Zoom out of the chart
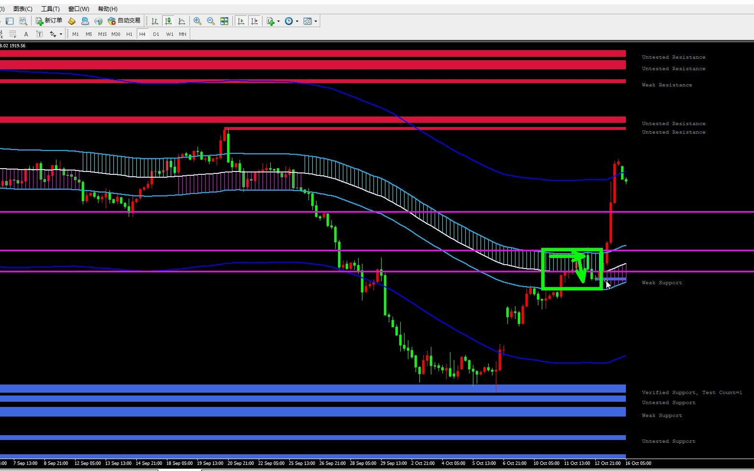Screen dimensions: 754x471 211,21
